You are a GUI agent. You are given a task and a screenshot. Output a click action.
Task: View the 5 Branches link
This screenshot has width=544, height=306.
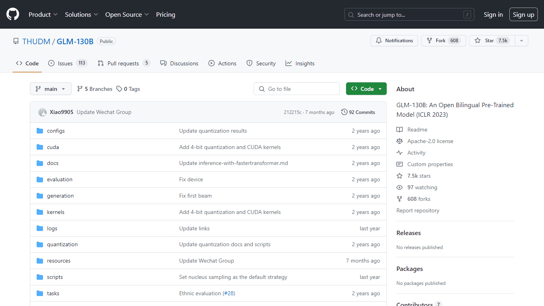[95, 89]
